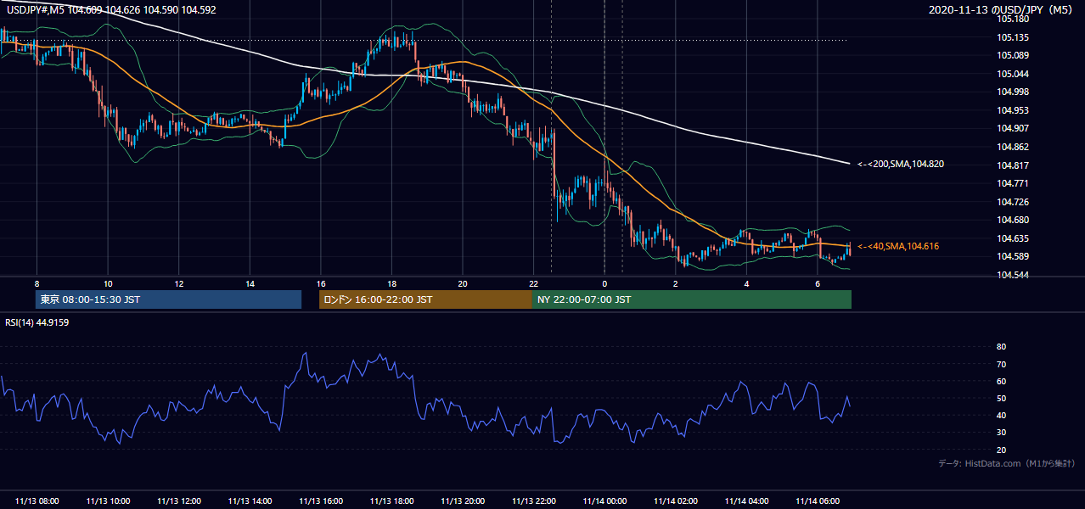
Task: Click price axis value 104.680
Action: (x=1013, y=220)
